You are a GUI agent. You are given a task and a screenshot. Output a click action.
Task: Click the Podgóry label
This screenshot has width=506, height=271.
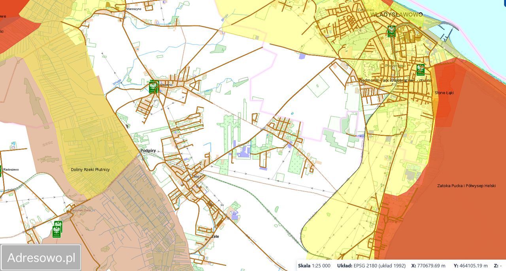148,151
